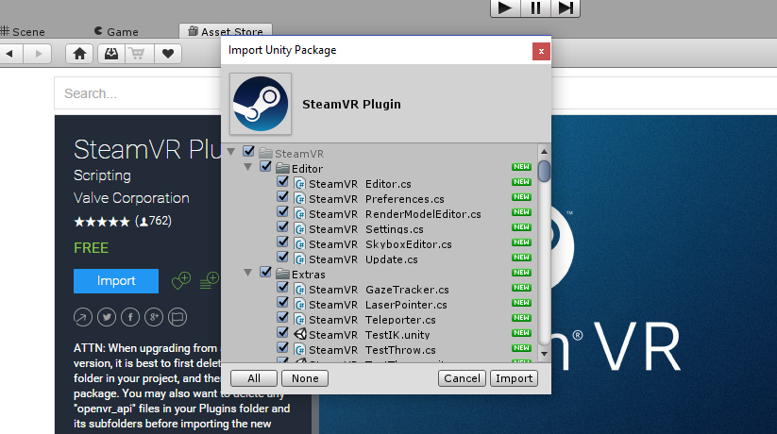Screen dimensions: 777x434
Task: Add SteamVR Plugin to wish list icon
Action: [181, 281]
